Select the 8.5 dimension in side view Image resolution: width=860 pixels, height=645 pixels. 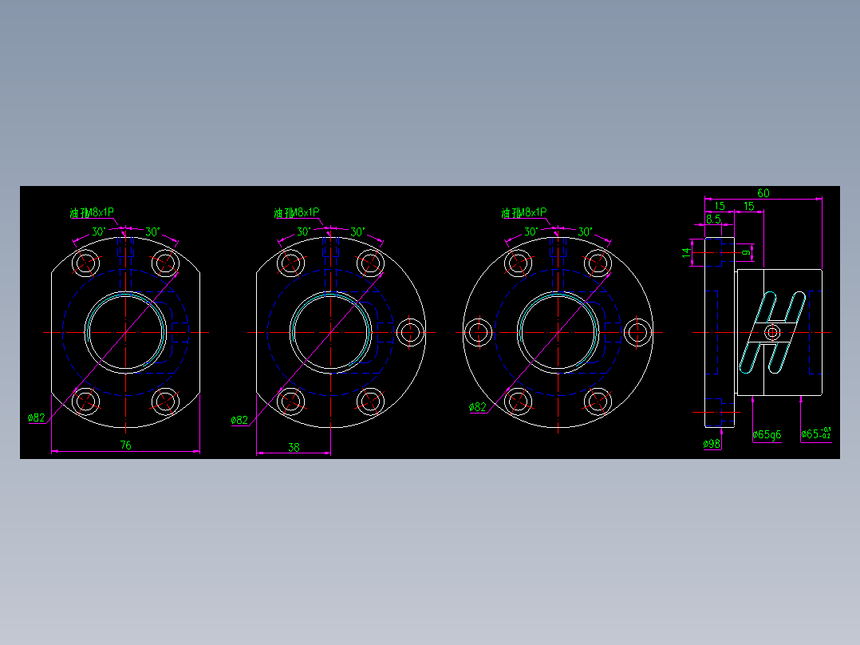(x=713, y=219)
